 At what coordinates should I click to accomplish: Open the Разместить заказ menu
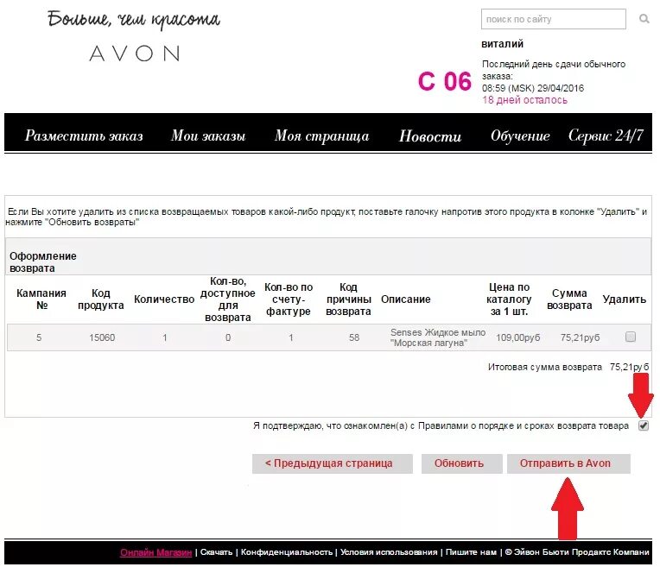(x=84, y=135)
